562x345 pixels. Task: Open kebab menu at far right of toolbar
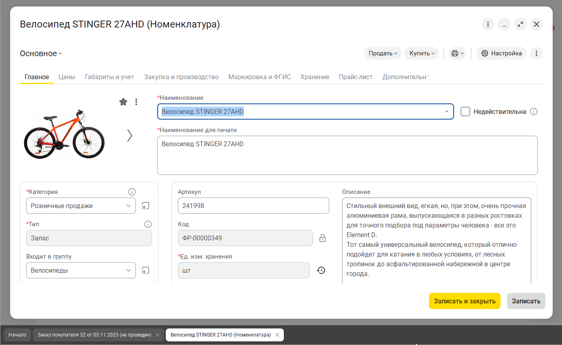tap(537, 53)
